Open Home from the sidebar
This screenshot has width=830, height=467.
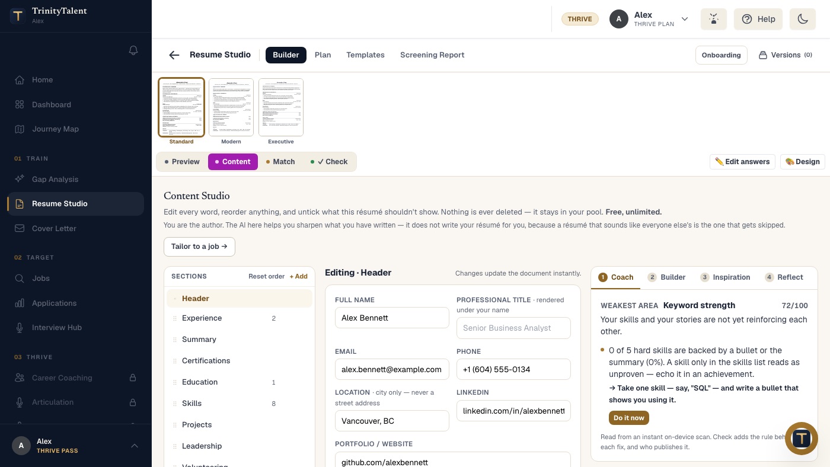(76, 80)
